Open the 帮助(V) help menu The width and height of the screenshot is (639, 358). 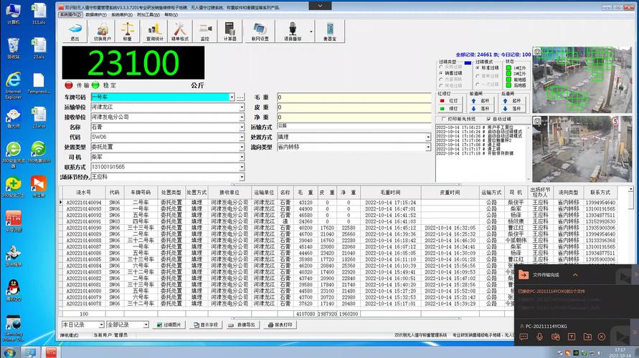pyautogui.click(x=171, y=14)
